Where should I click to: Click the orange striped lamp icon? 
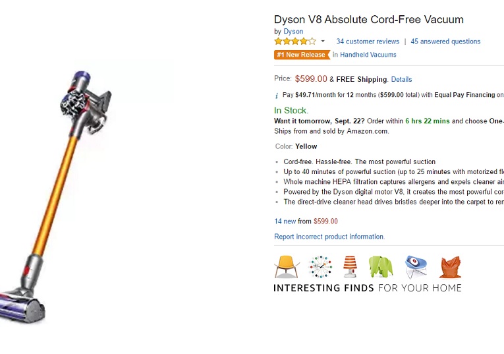pyautogui.click(x=350, y=267)
